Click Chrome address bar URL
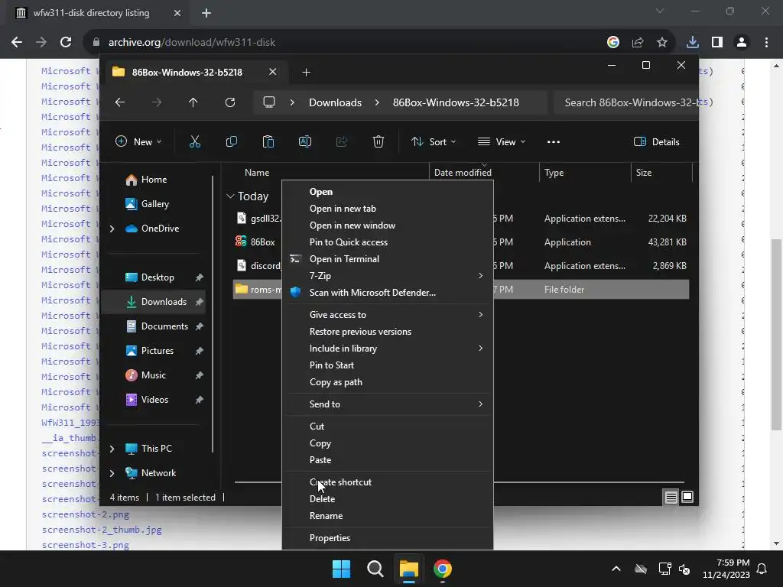Screen dimensions: 783x587 point(192,43)
